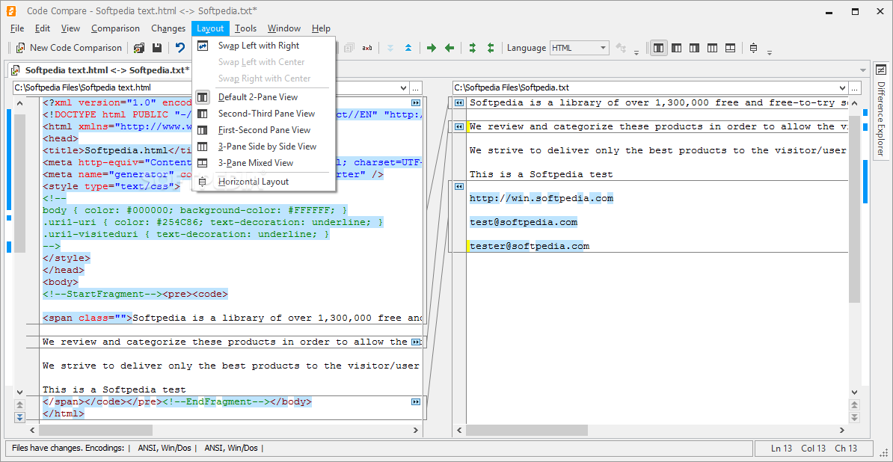Screen dimensions: 893x462
Task: Click the Horizontal Layout icon in the toolbar
Action: pos(753,49)
